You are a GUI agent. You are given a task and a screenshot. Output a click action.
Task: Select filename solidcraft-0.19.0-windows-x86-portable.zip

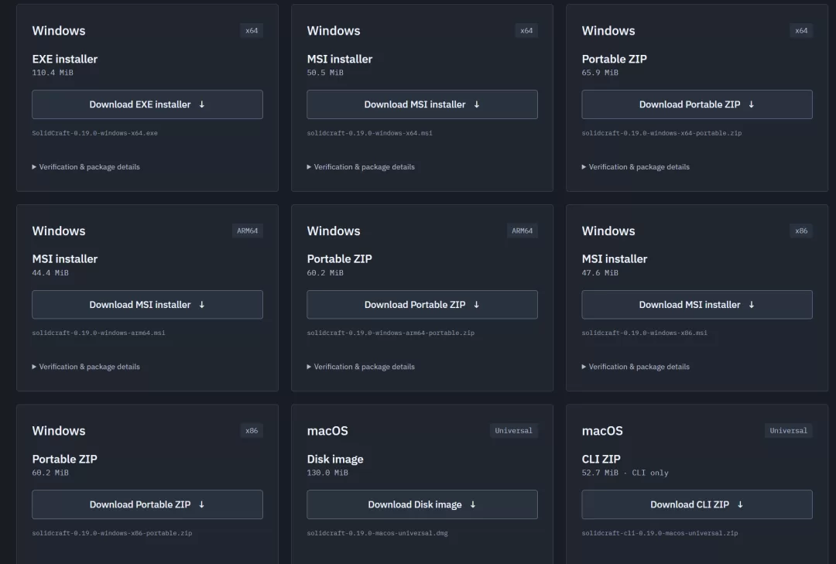pos(112,533)
